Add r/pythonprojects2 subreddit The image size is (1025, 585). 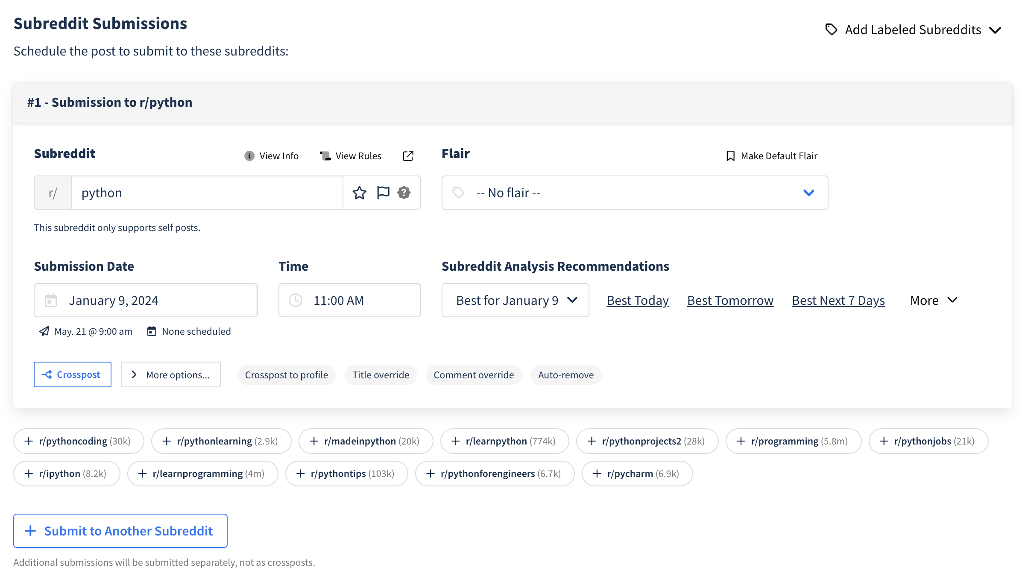click(x=647, y=441)
